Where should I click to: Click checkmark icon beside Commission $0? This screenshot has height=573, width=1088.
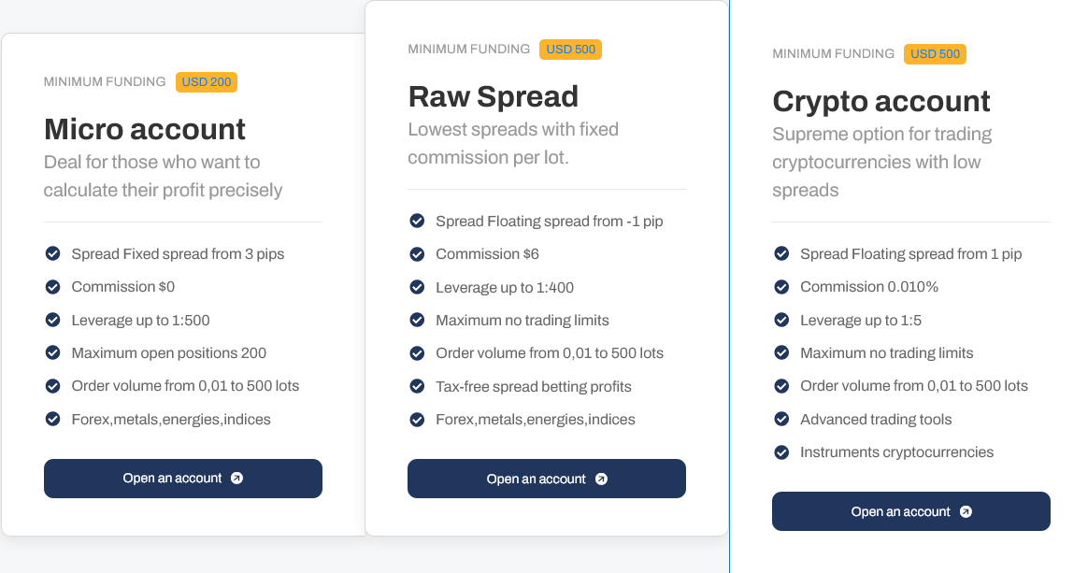(x=52, y=286)
